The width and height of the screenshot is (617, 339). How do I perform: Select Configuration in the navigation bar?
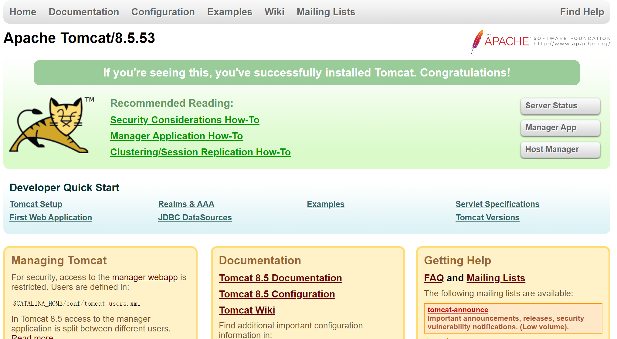[163, 12]
